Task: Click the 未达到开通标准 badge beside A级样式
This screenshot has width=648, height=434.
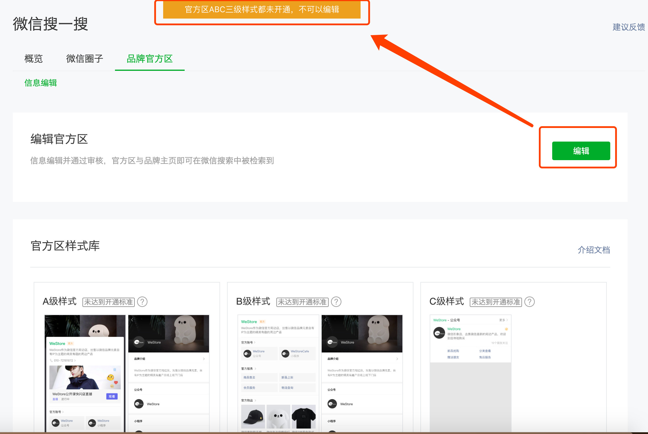Action: tap(109, 302)
